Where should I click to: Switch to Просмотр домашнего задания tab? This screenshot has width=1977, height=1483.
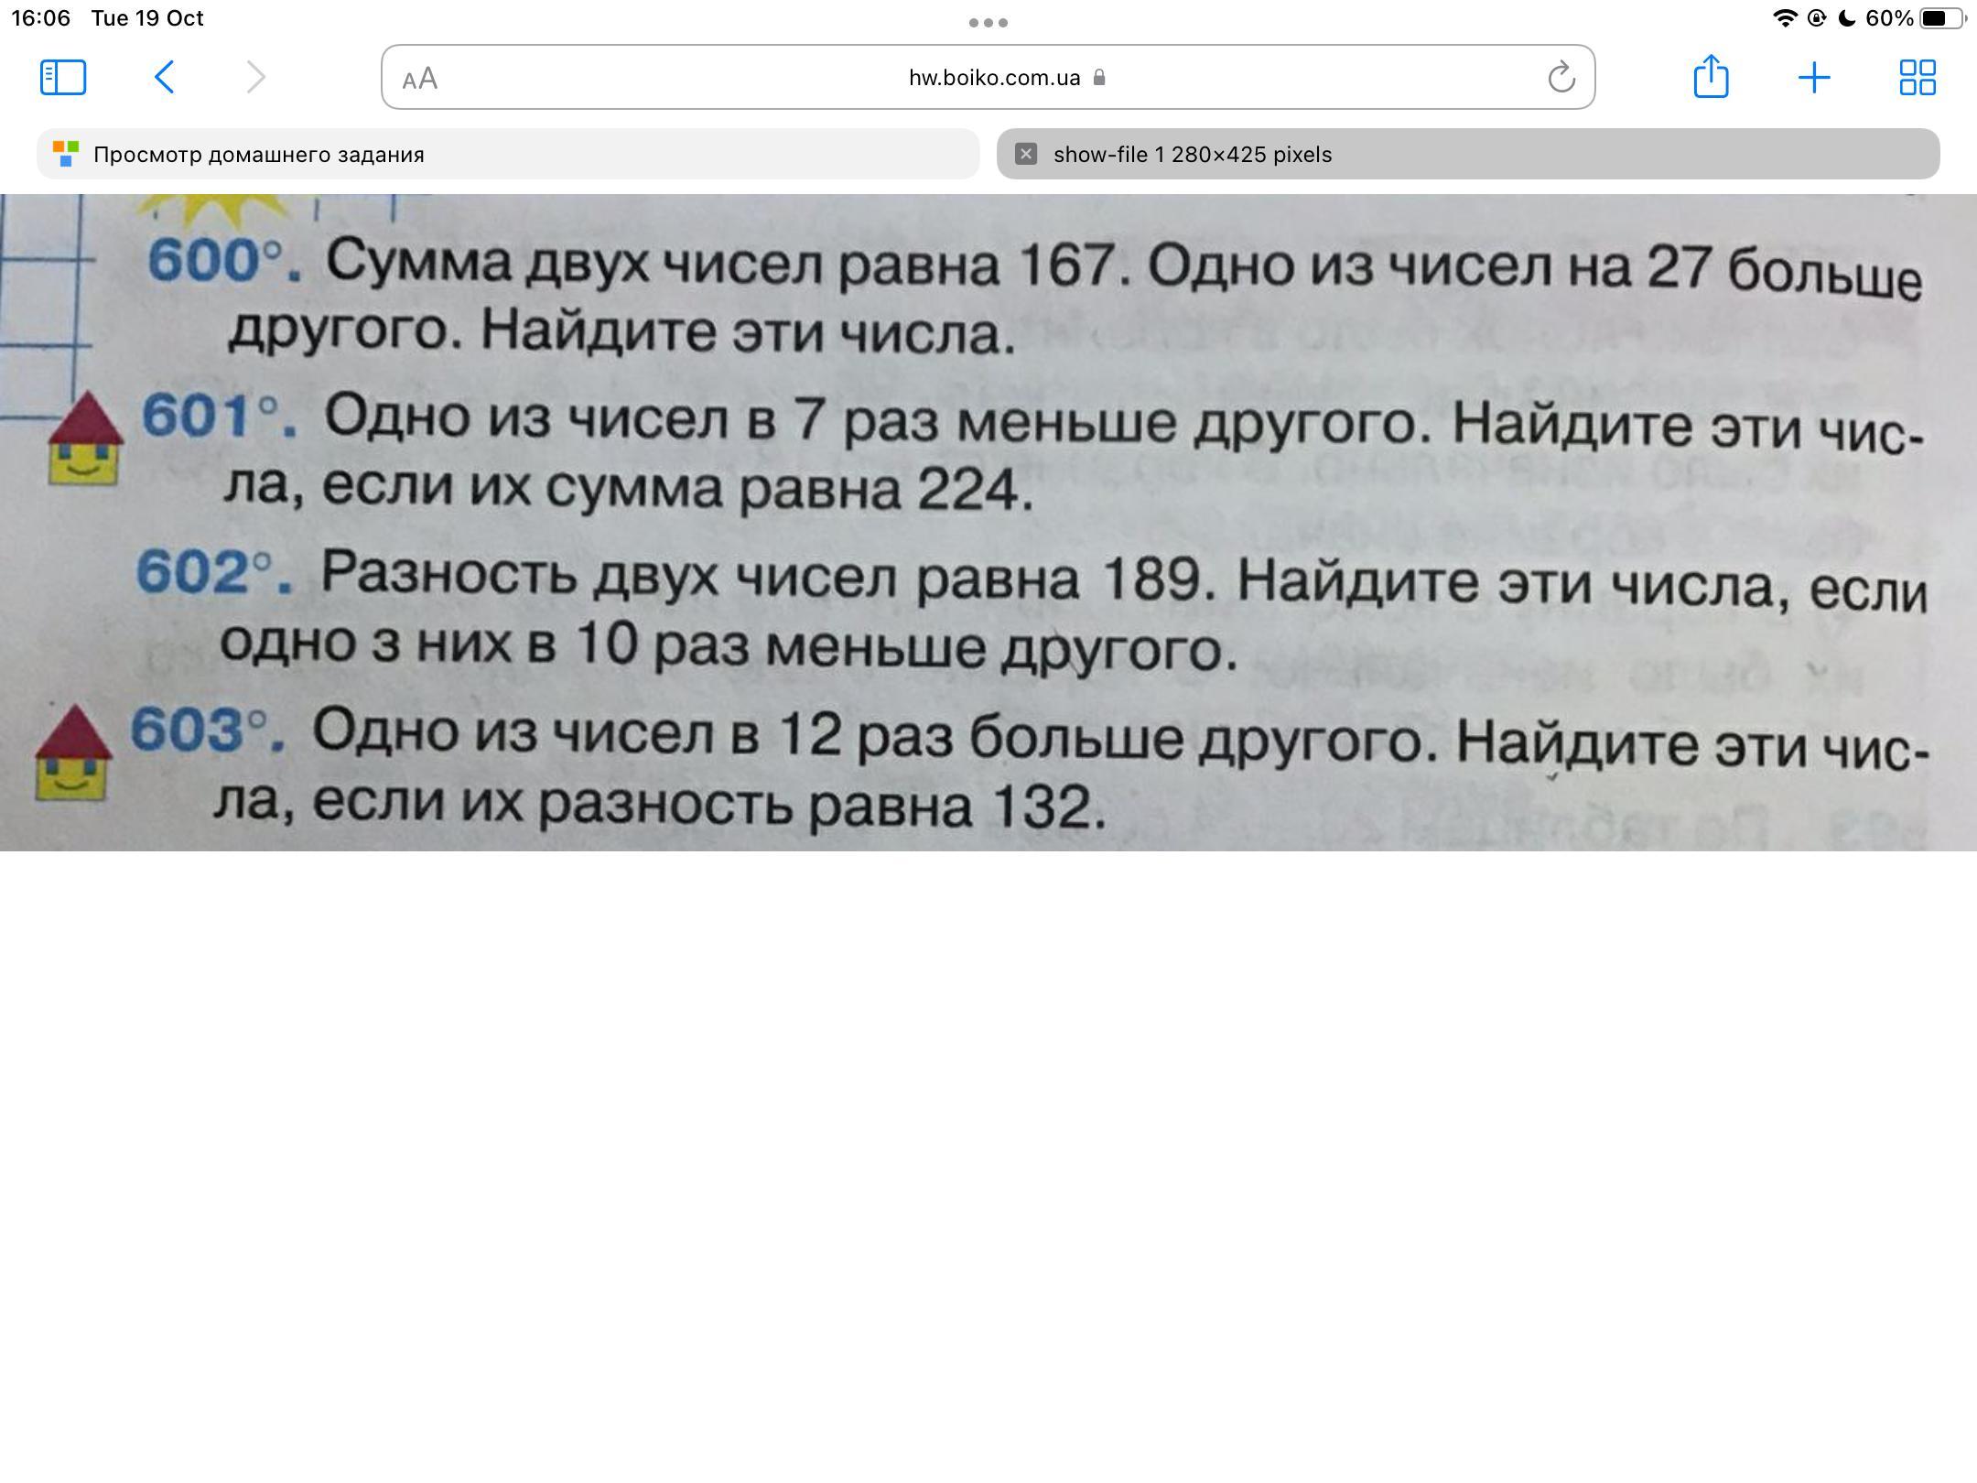pyautogui.click(x=508, y=154)
